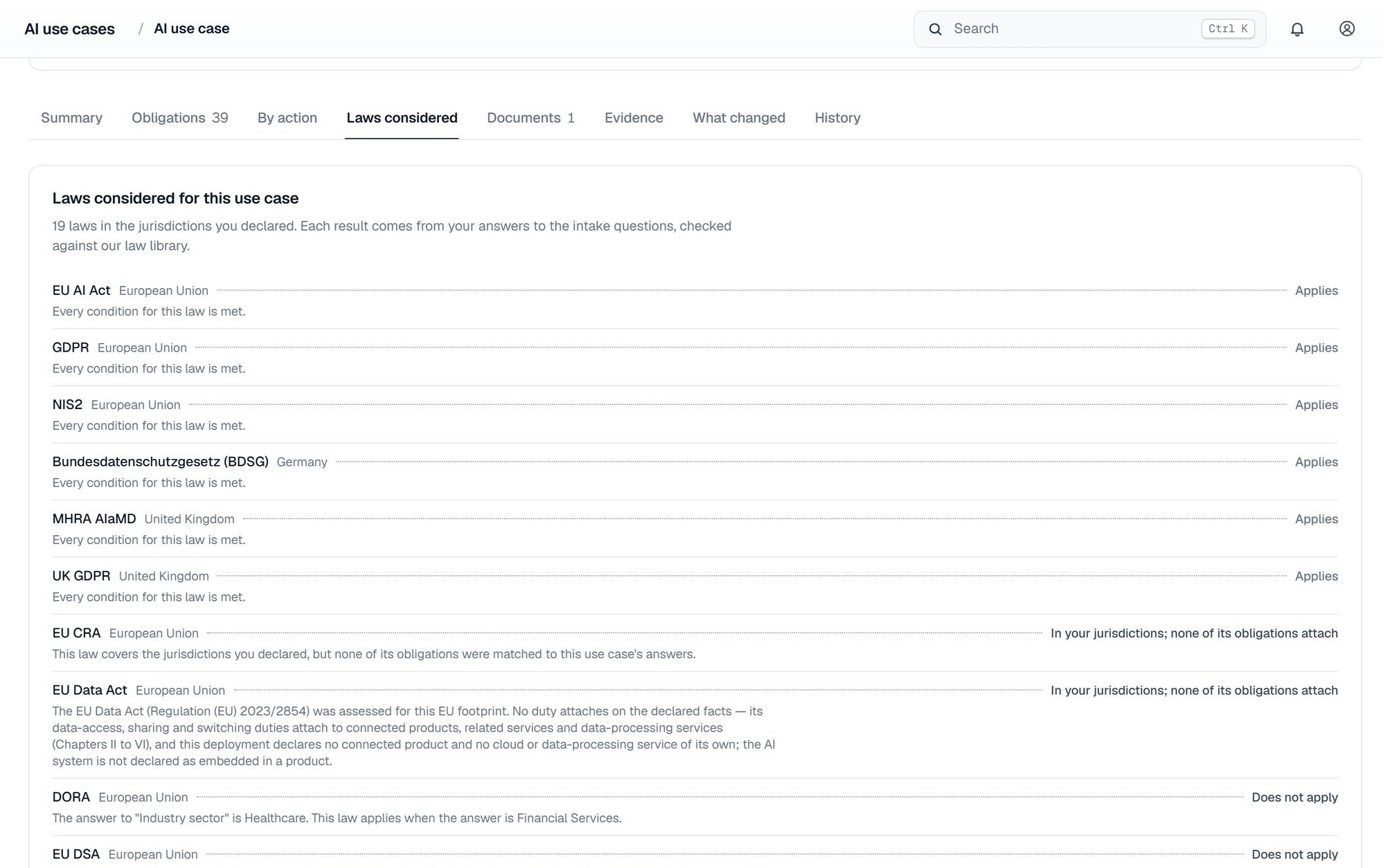Click Applies status for MHRA AIaMD
This screenshot has width=1383, height=868.
point(1316,518)
